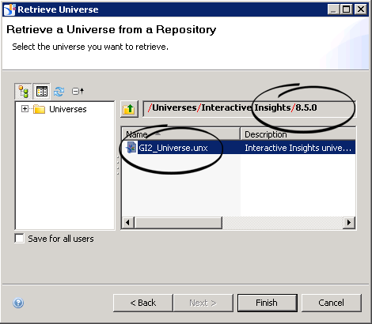Collapse all folders icon
Viewport: 372px width, 324px height.
(x=78, y=92)
